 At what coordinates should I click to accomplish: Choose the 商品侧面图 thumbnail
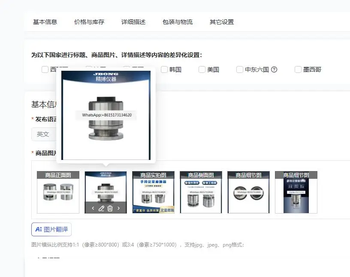(x=201, y=192)
